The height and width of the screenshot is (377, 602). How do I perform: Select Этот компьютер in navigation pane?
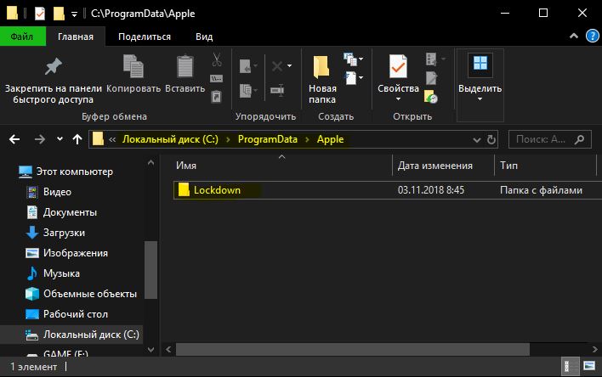(x=75, y=172)
